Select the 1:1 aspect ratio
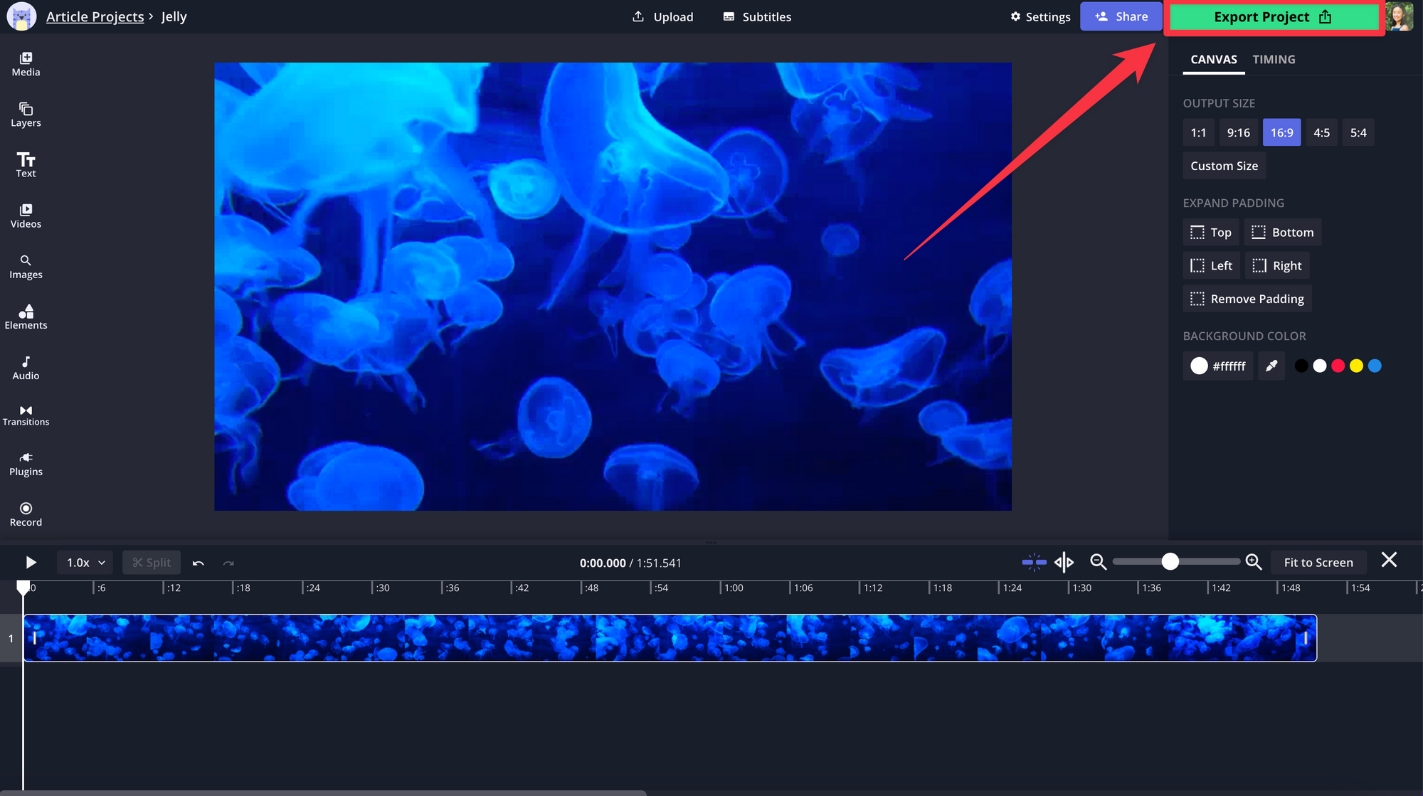 1198,133
